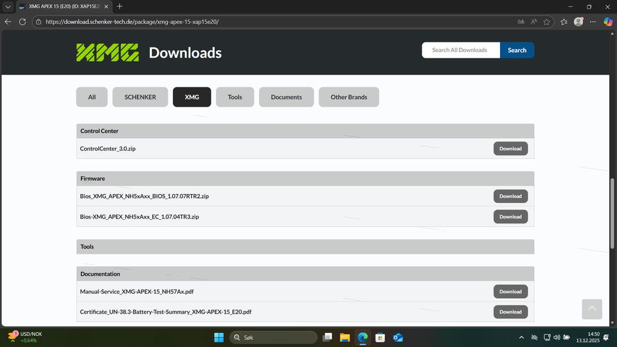Click the Search All Downloads field

tap(461, 50)
